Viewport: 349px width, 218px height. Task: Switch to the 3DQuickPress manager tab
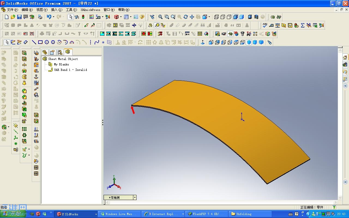(68, 52)
